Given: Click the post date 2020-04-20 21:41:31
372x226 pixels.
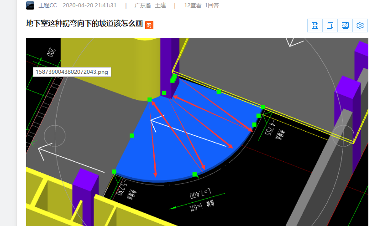Looking at the screenshot, I should (x=89, y=5).
